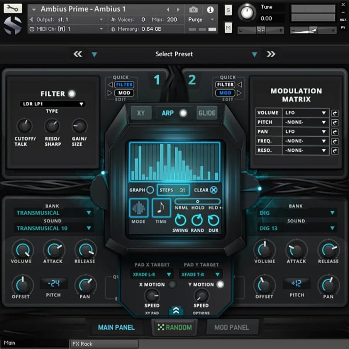Click the wrench settings icon
The height and width of the screenshot is (349, 349).
coord(13,9)
